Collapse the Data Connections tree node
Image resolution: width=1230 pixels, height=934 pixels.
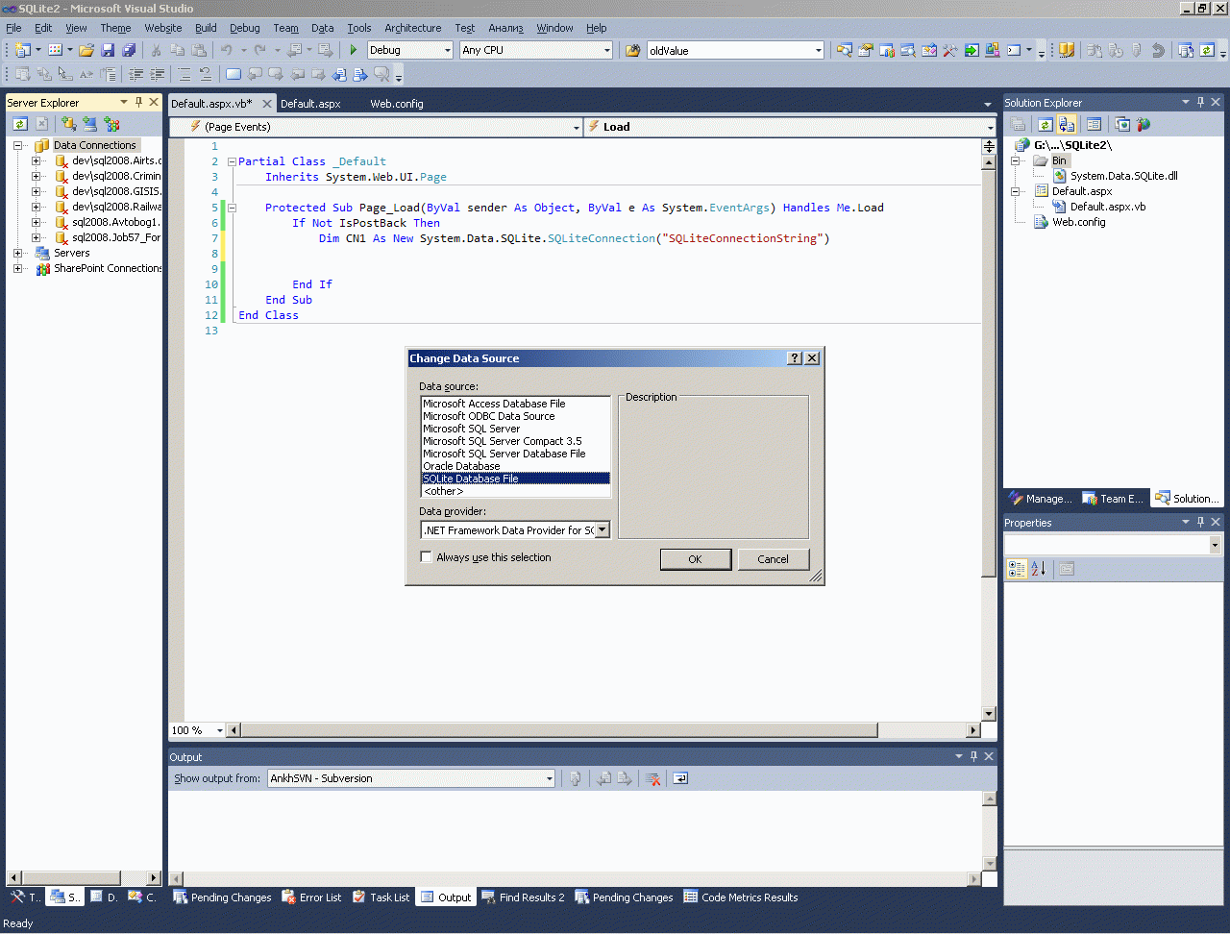(17, 145)
